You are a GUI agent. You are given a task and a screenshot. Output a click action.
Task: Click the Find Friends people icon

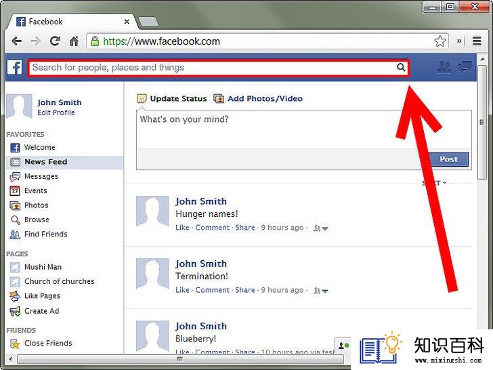(15, 234)
